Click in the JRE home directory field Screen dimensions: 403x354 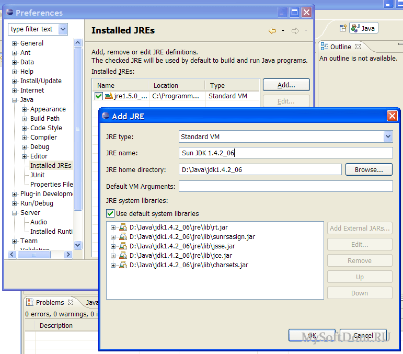260,169
